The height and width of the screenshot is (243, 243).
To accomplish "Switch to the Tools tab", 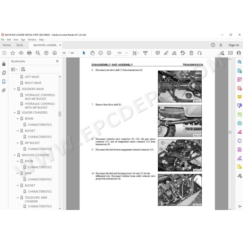I will 20,45.
